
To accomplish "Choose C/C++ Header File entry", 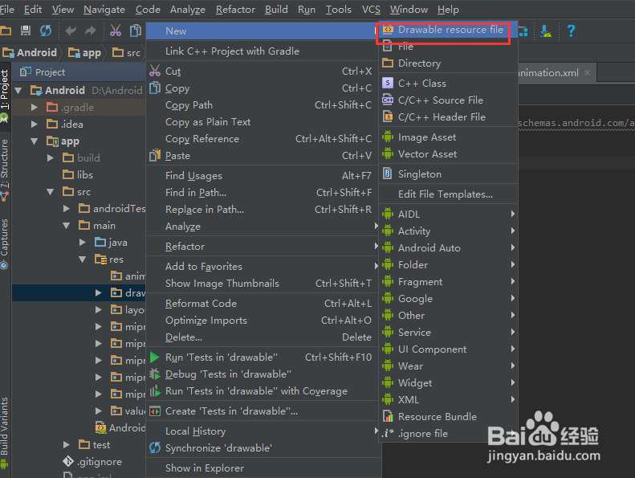I will click(448, 117).
